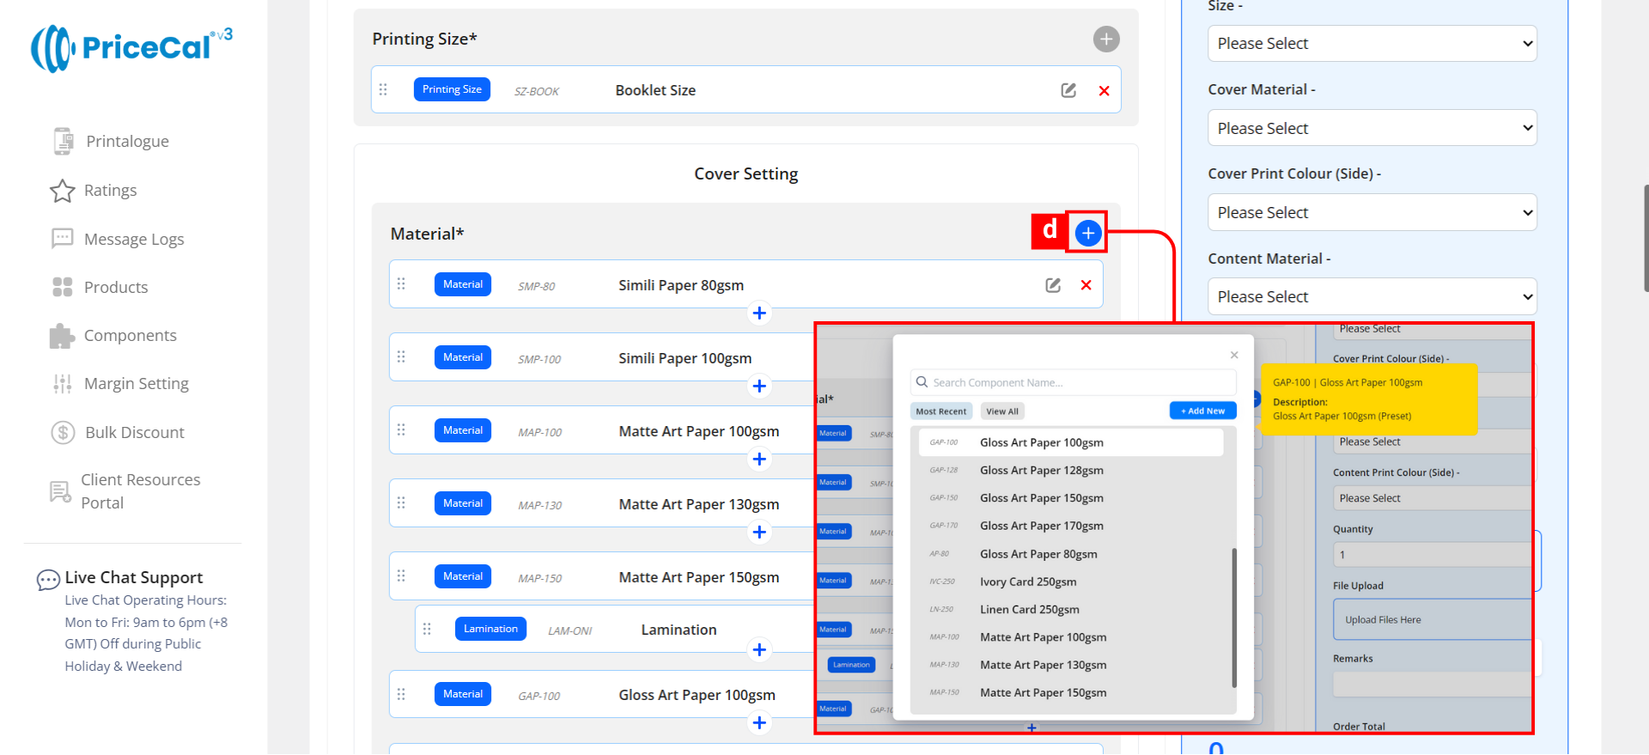Viewport: 1649px width, 755px height.
Task: Click the Lamination tag button
Action: (490, 629)
